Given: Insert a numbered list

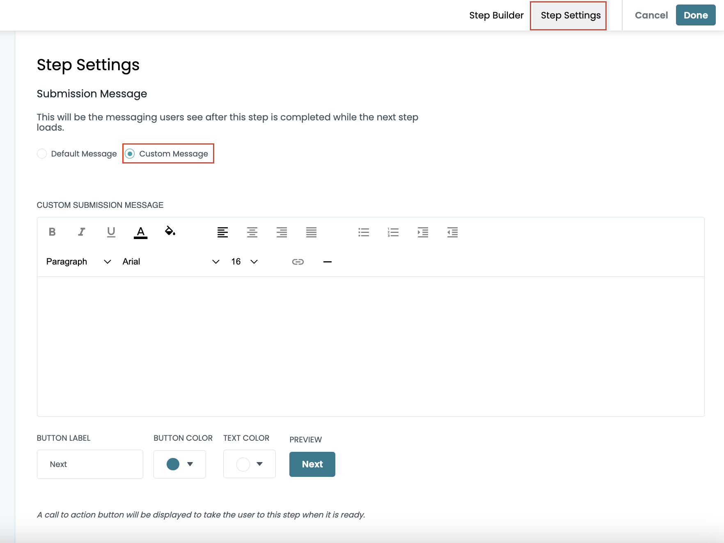Looking at the screenshot, I should click(393, 232).
